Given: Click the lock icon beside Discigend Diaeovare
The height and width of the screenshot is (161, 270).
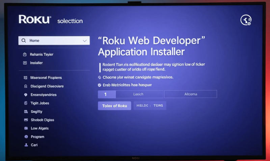Looking at the screenshot, I should coord(26,86).
